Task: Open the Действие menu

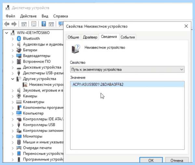Action: 28,16
